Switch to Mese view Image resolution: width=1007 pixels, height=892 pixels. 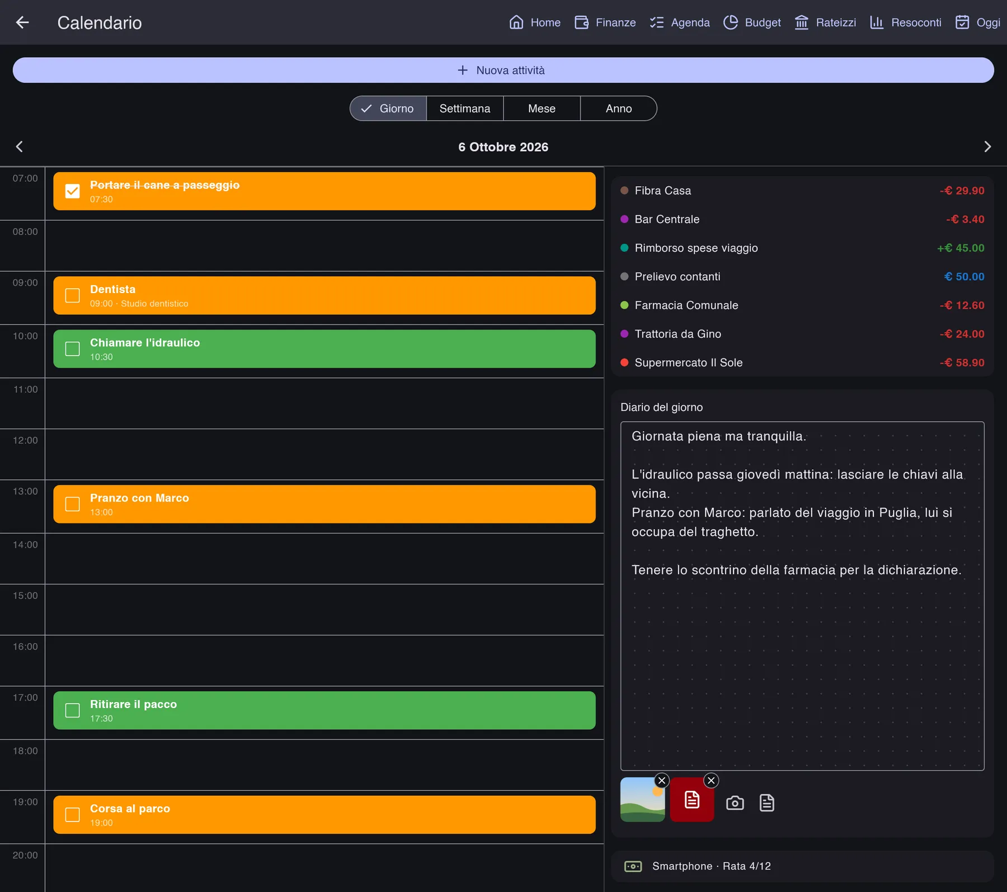coord(542,108)
